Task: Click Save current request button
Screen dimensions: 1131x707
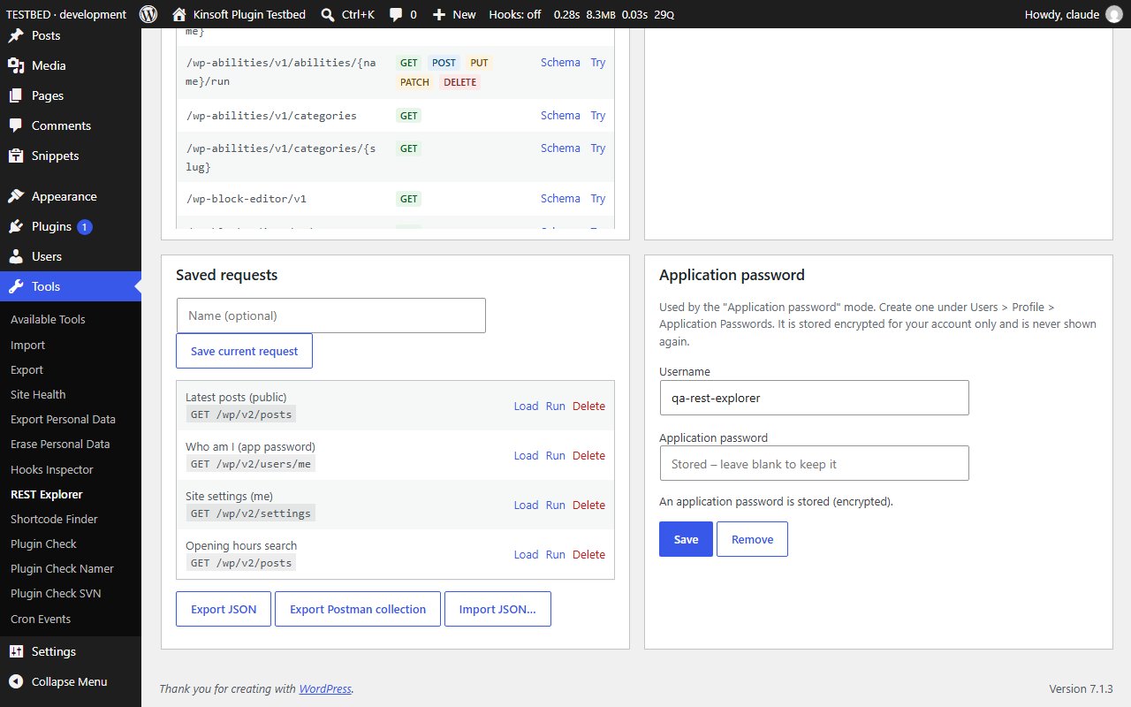Action: tap(244, 351)
